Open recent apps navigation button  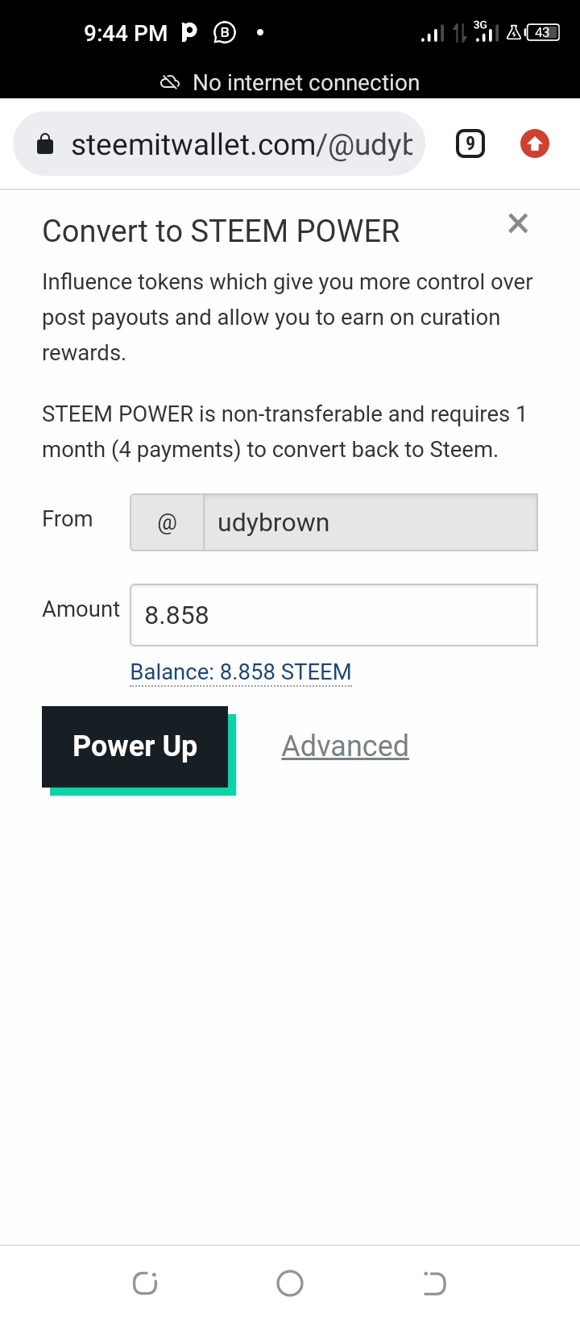[145, 1283]
